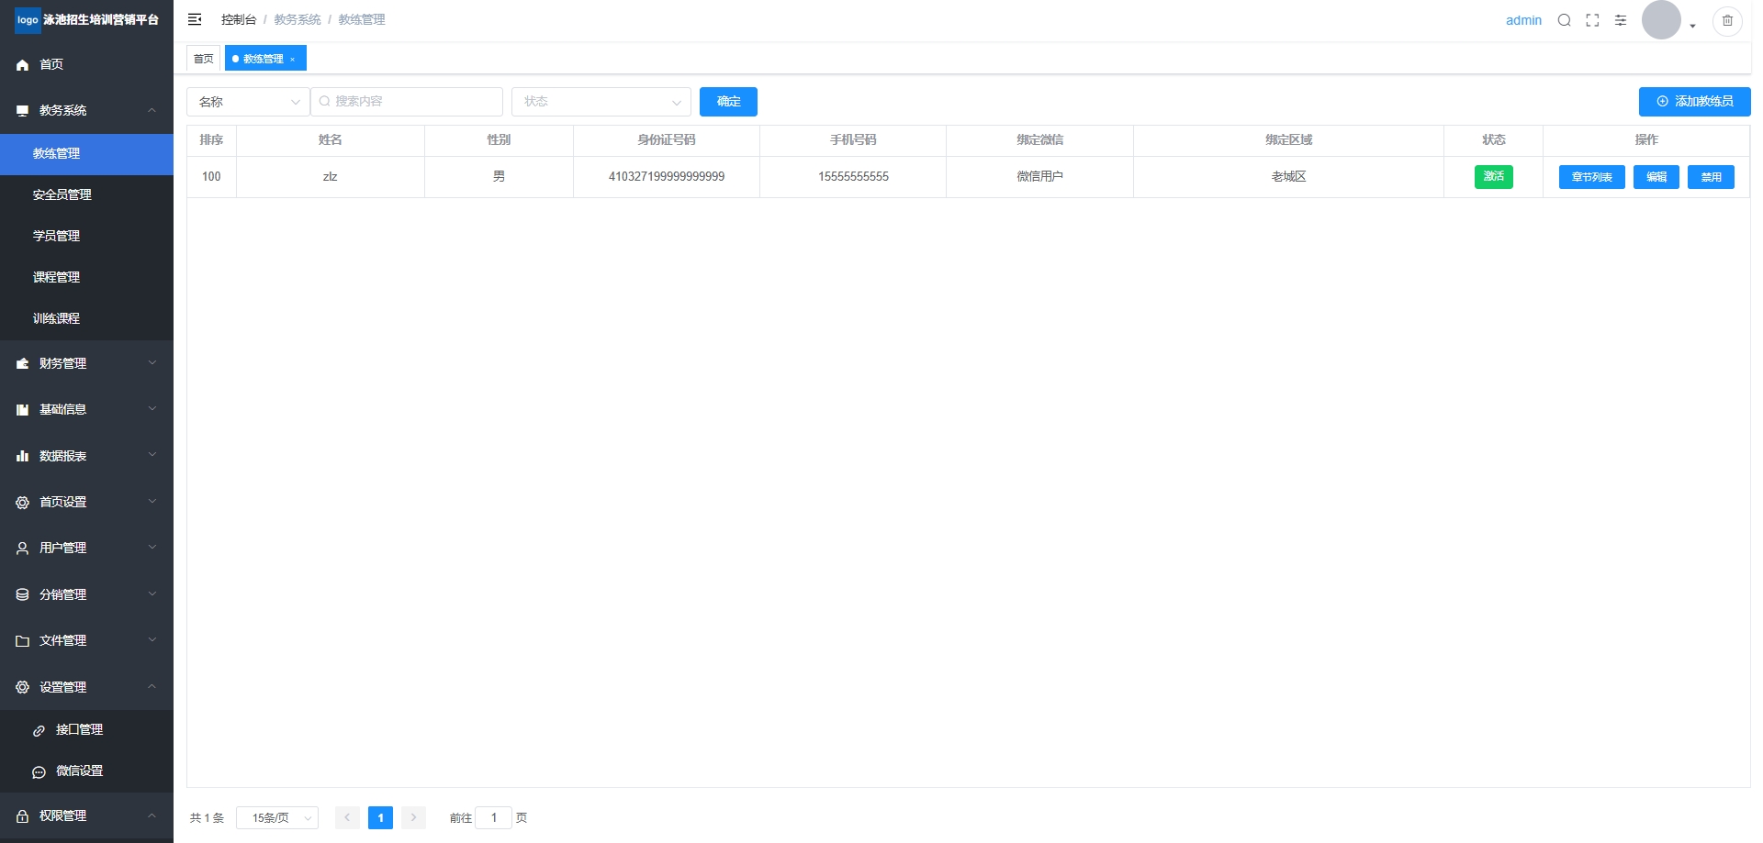The image size is (1763, 843).
Task: Focus the 前往 page number input
Action: [x=493, y=817]
